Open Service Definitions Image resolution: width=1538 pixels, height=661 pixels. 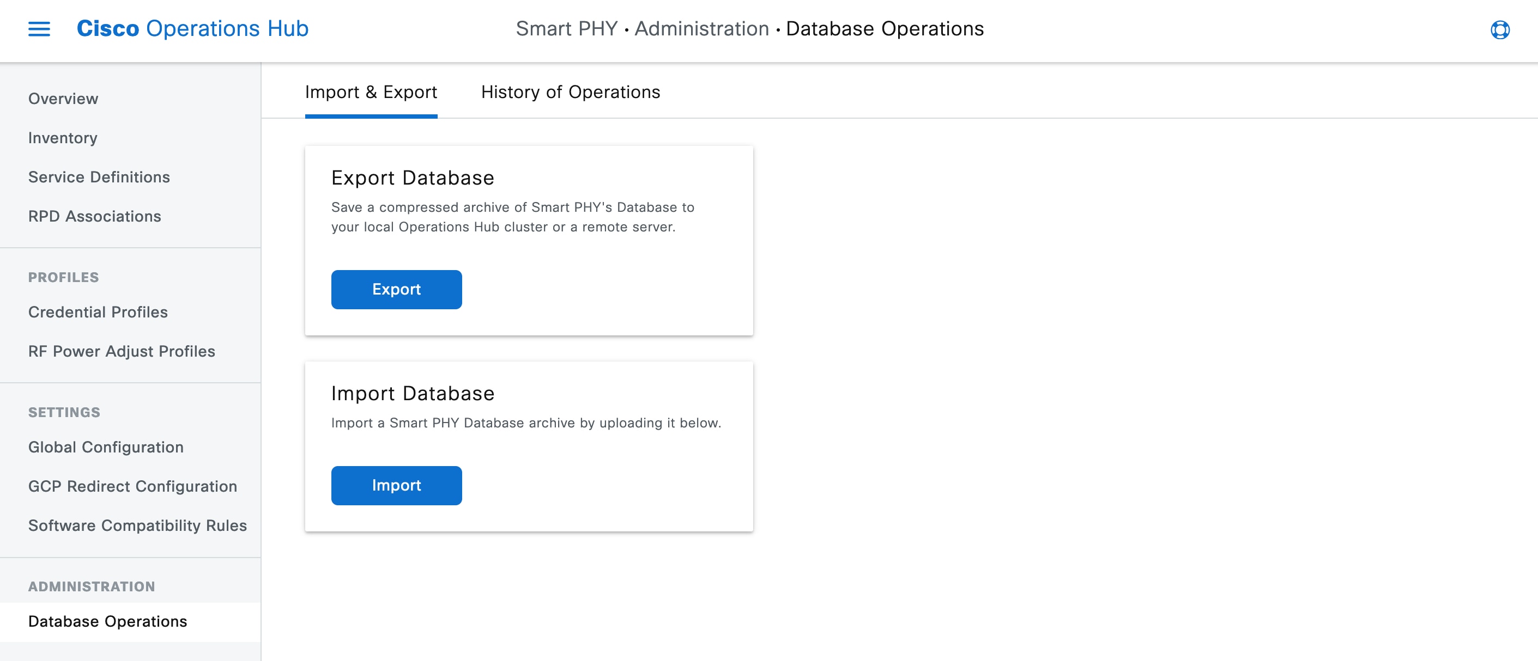coord(99,176)
